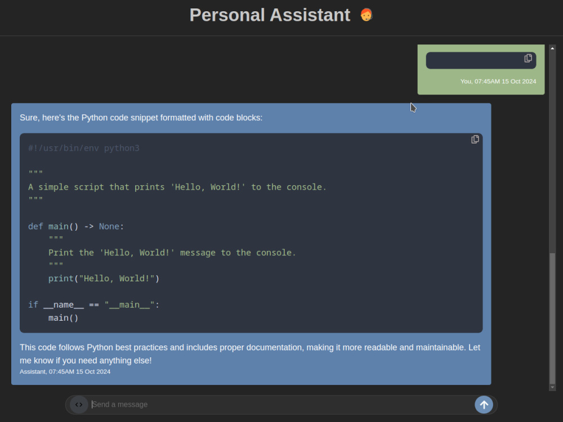Screen dimensions: 563x422
Task: Click the scrollbar down arrow
Action: [x=552, y=388]
